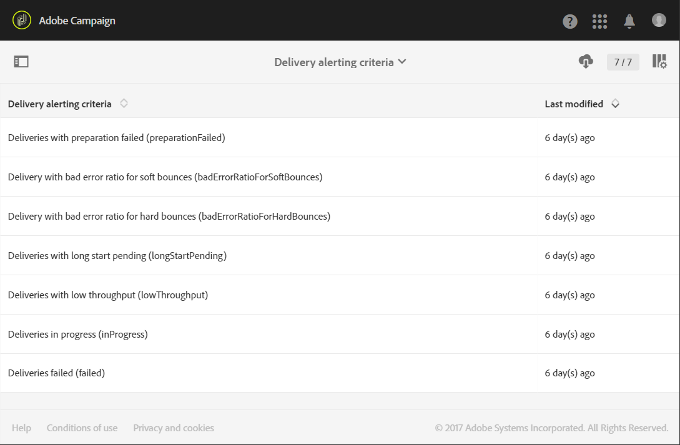Open Deliveries with preparation failed row

click(117, 138)
